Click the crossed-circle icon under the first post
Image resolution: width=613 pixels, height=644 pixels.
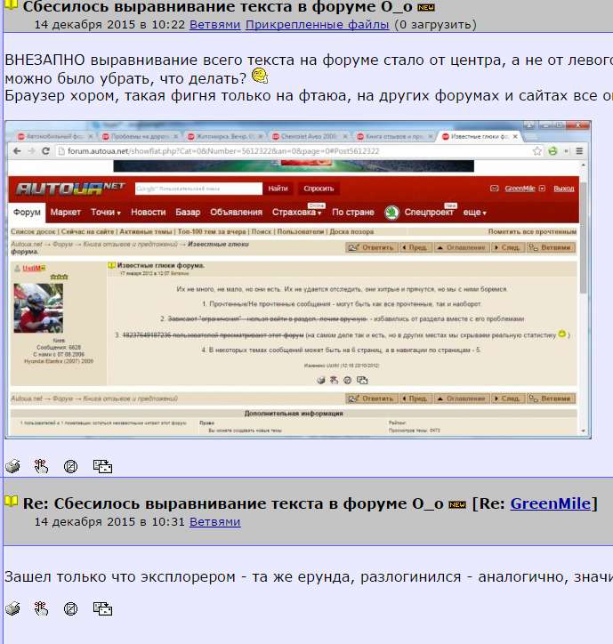[71, 465]
